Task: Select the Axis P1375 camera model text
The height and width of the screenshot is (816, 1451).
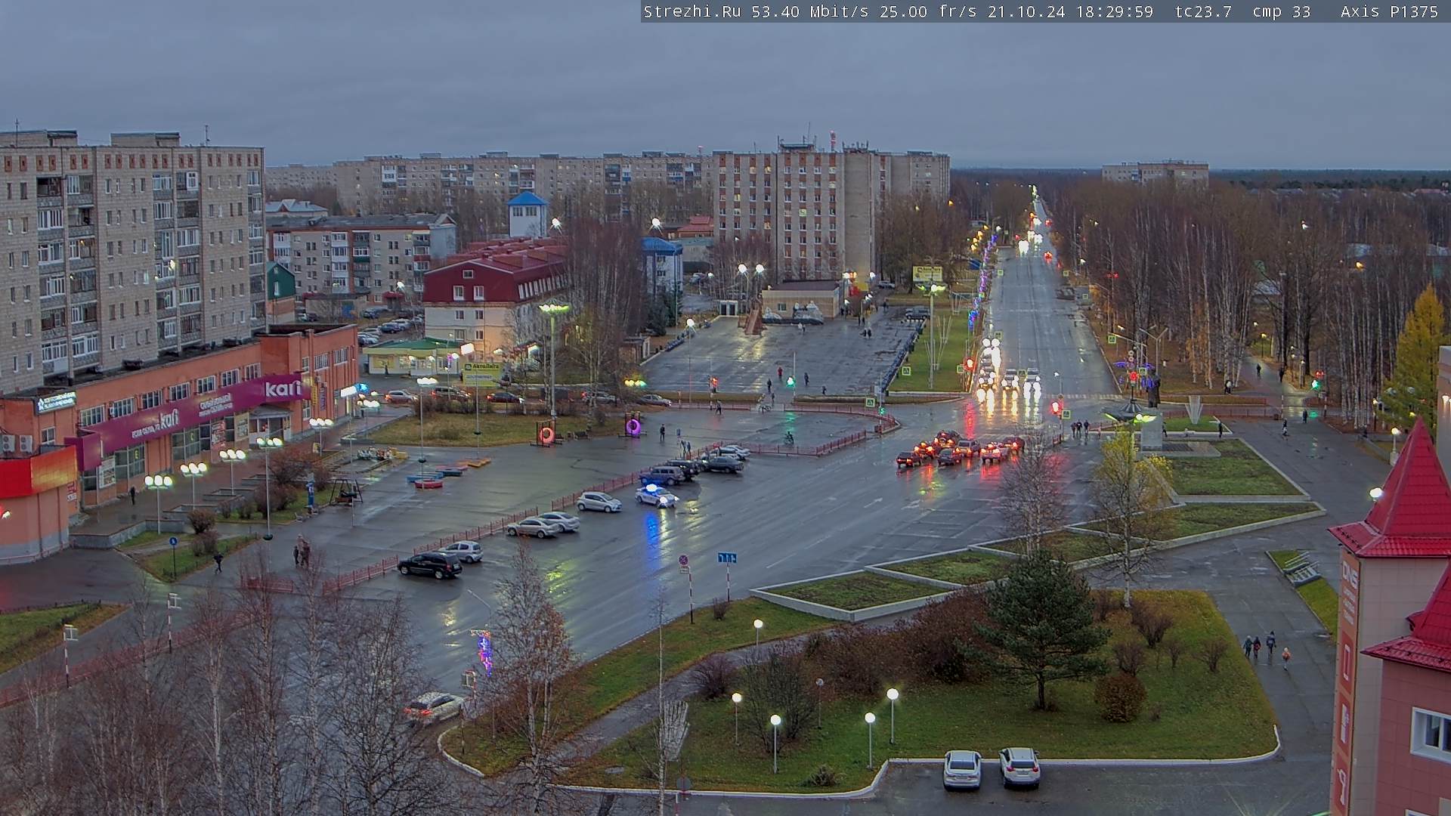Action: (x=1389, y=11)
